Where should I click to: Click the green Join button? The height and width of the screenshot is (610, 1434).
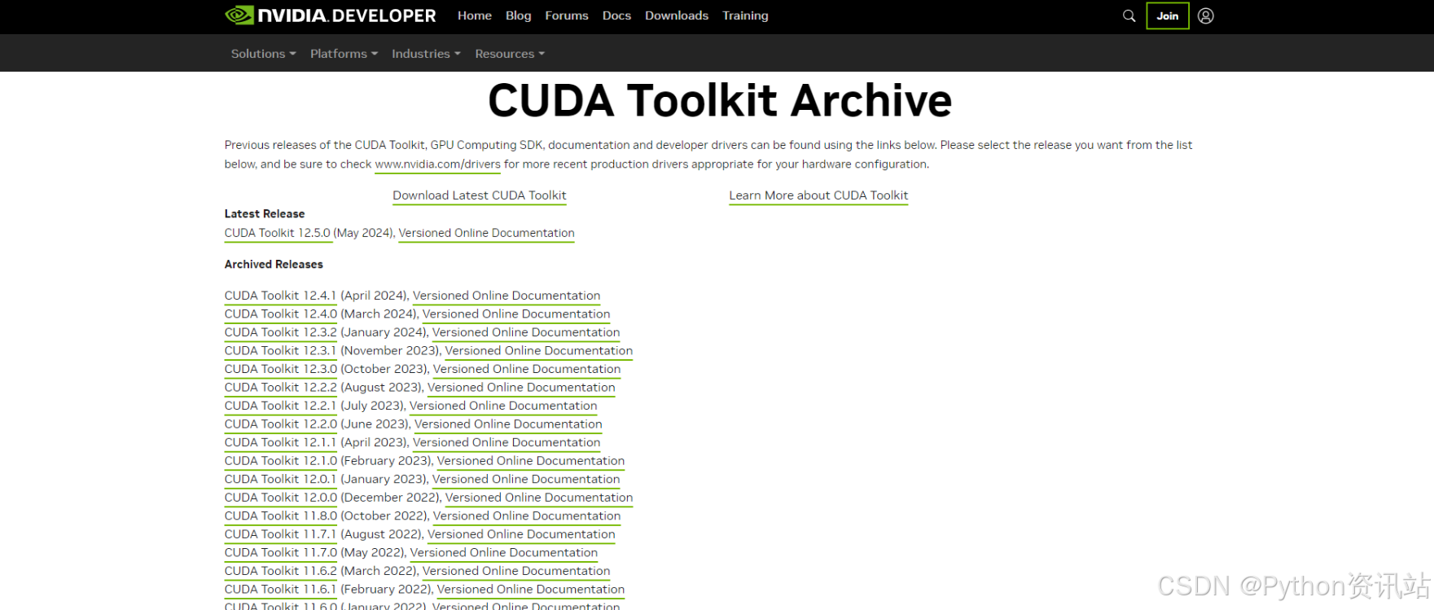point(1168,15)
